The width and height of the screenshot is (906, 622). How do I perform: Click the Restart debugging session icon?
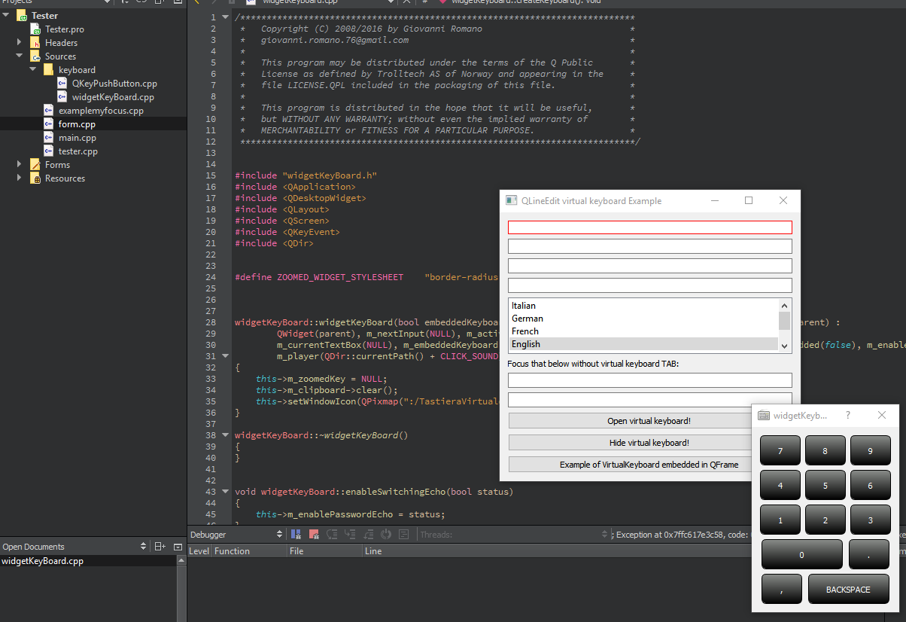tap(386, 534)
